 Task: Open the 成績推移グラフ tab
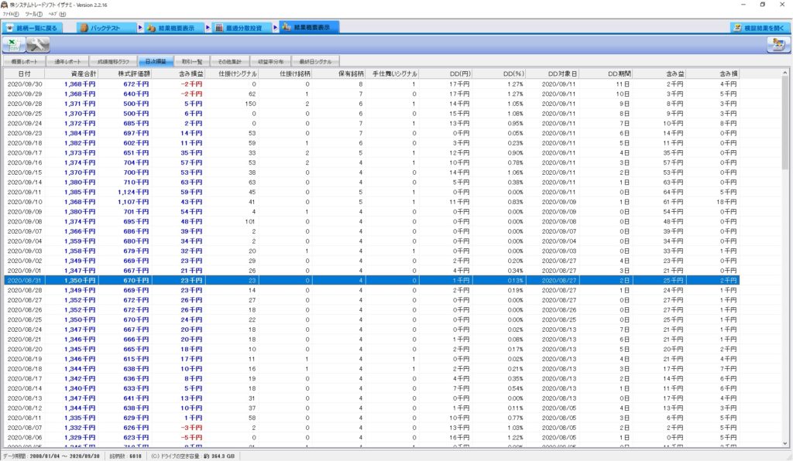[113, 60]
